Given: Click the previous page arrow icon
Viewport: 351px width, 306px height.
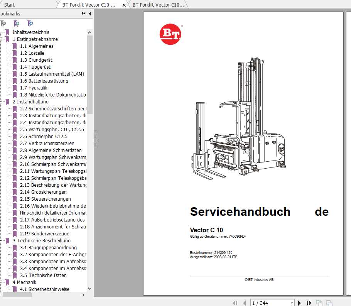Looking at the screenshot, I should pos(245,303).
